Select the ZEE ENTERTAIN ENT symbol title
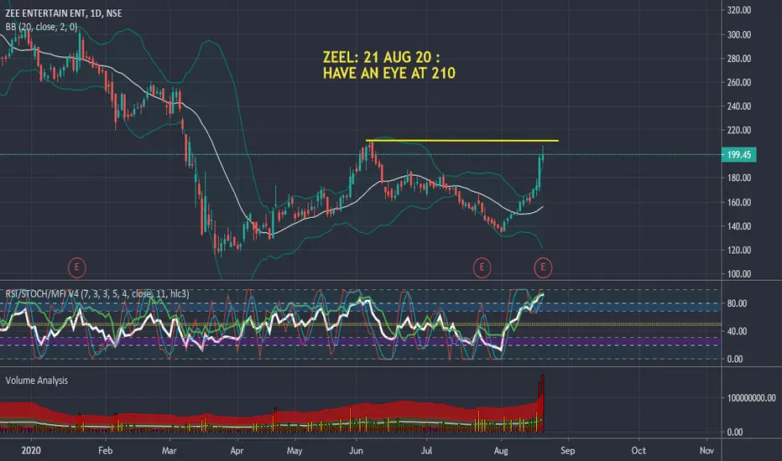 pyautogui.click(x=63, y=13)
